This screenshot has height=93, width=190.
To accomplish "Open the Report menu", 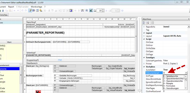I will click(11, 7).
